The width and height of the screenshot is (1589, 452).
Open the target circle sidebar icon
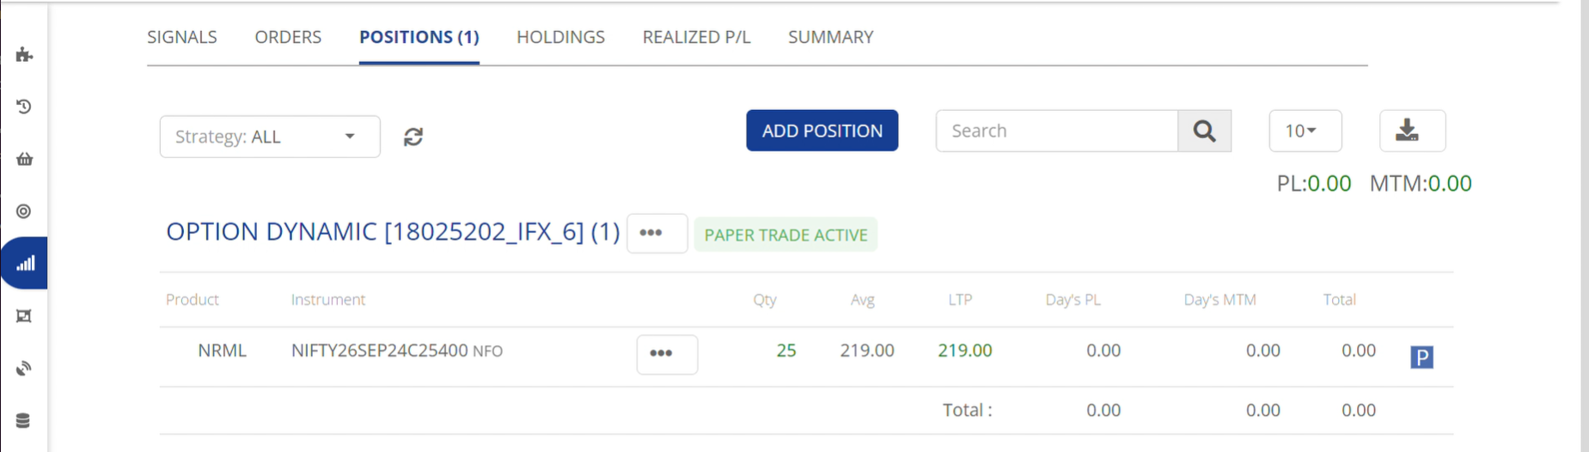tap(24, 211)
